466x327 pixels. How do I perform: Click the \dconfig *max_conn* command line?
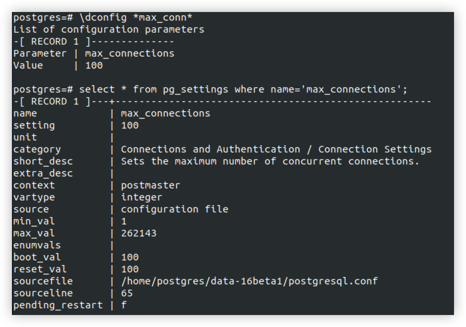(x=103, y=17)
